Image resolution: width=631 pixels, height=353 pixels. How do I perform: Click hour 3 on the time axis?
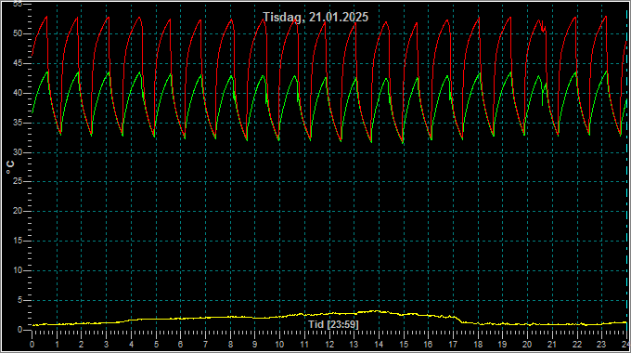(x=106, y=345)
